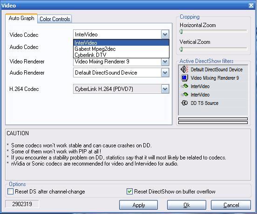Click the 2902319 value field
Image resolution: width=257 pixels, height=214 pixels.
point(22,204)
